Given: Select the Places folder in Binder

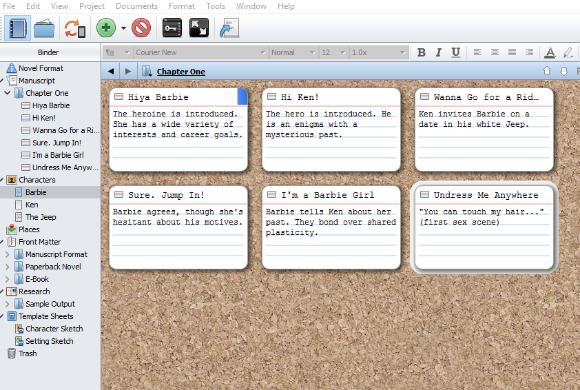Looking at the screenshot, I should point(29,229).
